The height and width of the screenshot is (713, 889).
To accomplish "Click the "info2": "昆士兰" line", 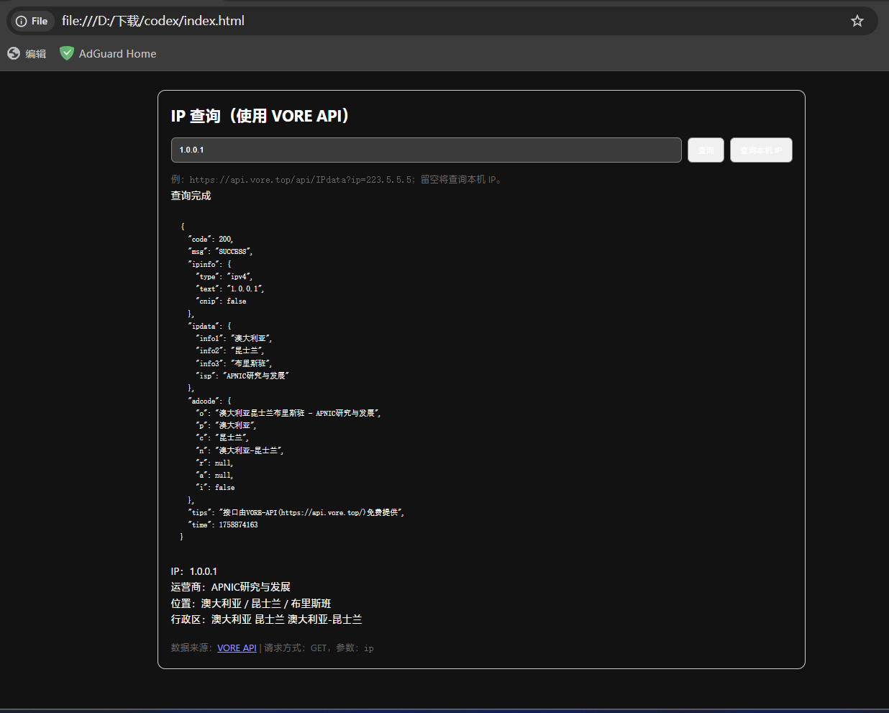I will pos(230,350).
